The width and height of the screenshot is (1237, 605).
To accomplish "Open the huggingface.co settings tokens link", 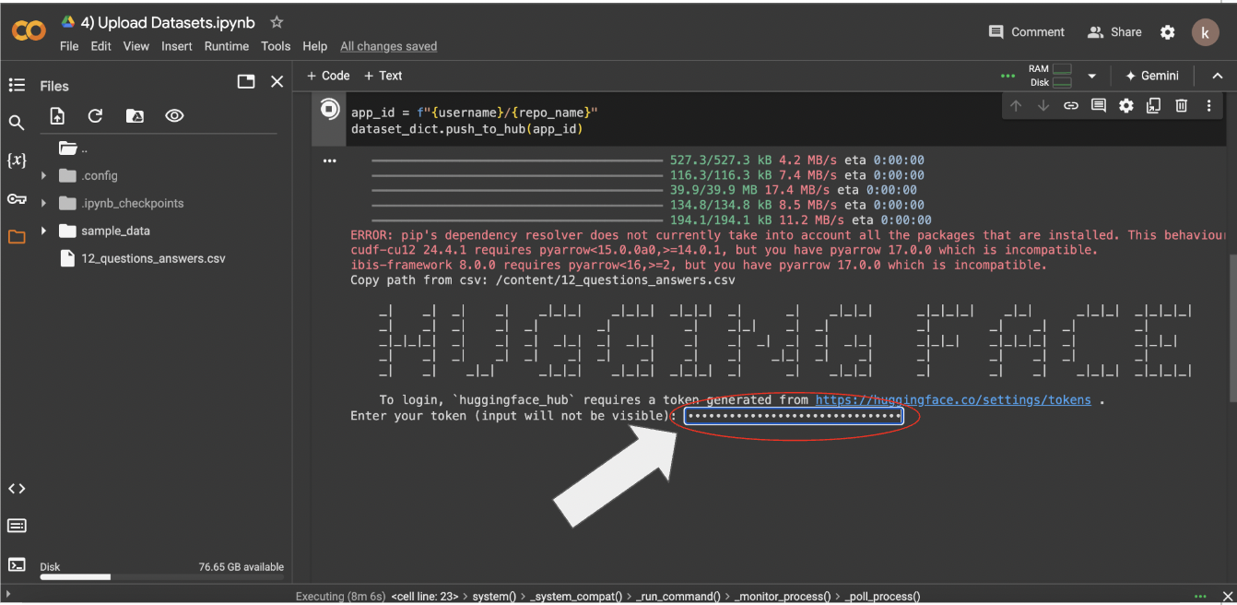I will [x=953, y=400].
